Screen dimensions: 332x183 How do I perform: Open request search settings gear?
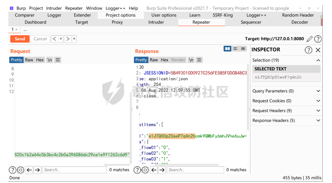pos(20,170)
